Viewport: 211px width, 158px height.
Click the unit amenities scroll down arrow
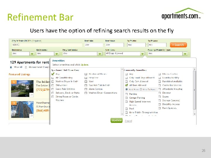pyautogui.click(x=122, y=114)
